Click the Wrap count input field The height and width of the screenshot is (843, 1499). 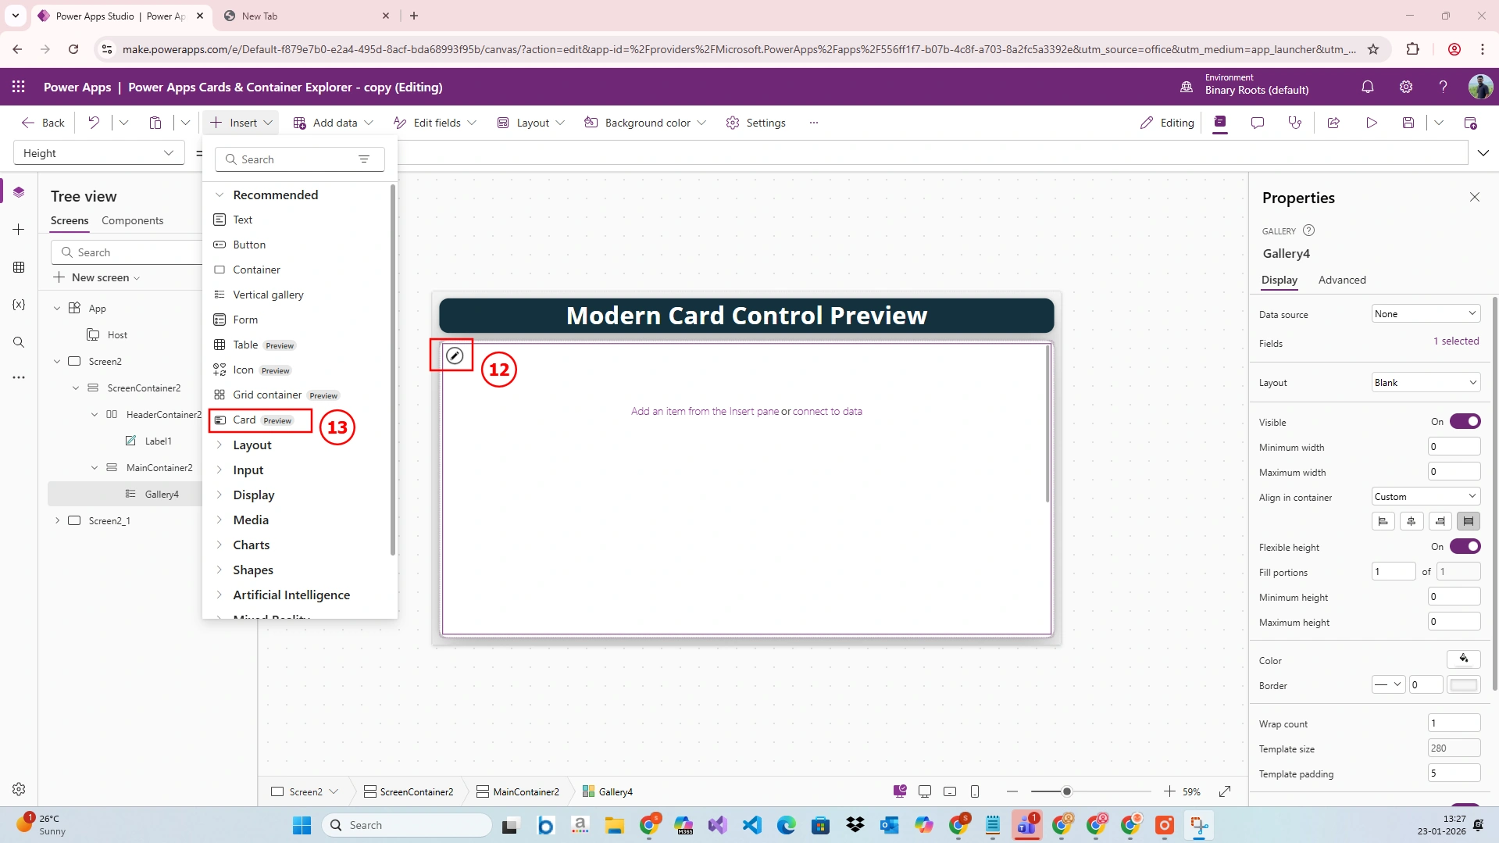[1454, 723]
